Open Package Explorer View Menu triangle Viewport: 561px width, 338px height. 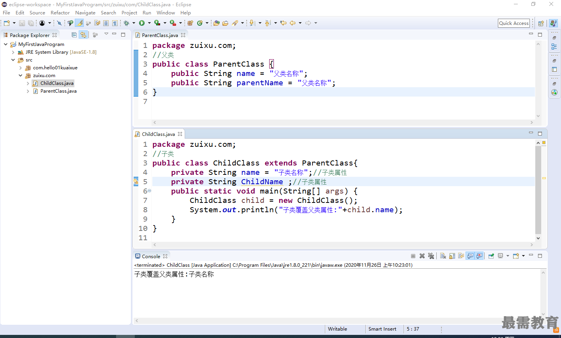[x=106, y=34]
